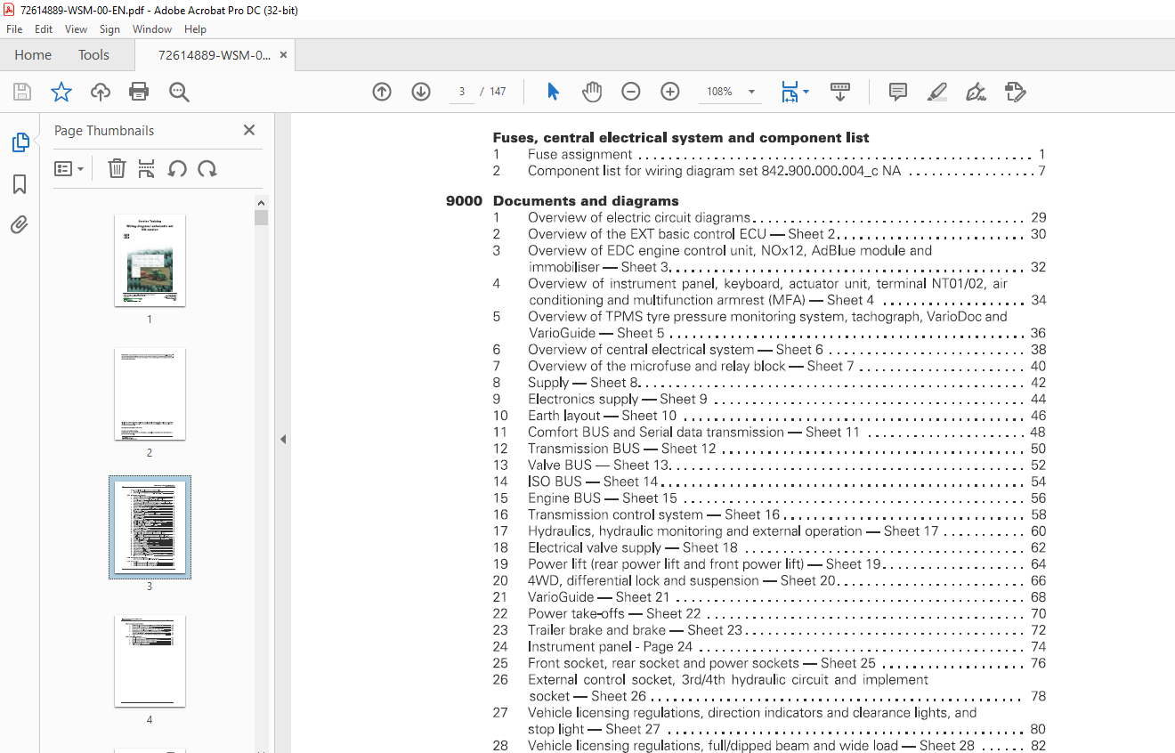Open the Attachments paperclip panel

tap(20, 225)
